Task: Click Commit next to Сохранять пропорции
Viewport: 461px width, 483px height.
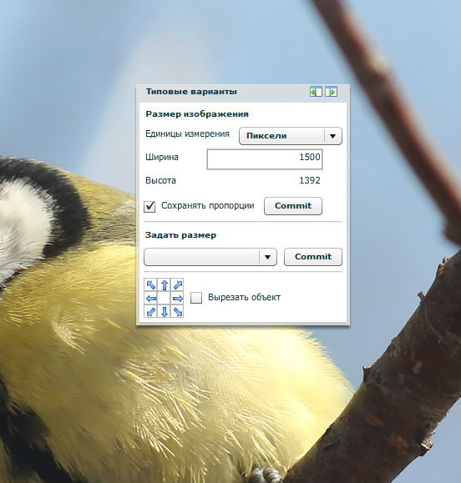Action: pos(293,206)
